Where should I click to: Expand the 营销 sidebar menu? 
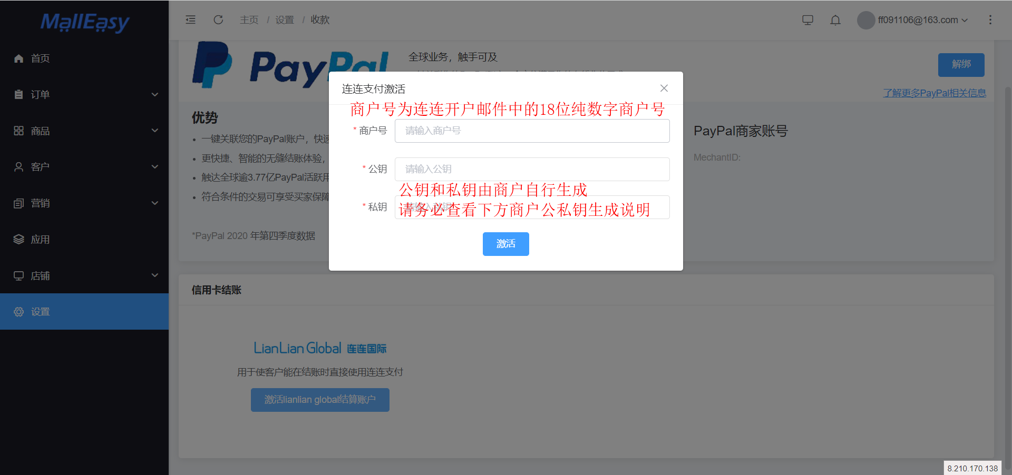pyautogui.click(x=84, y=203)
